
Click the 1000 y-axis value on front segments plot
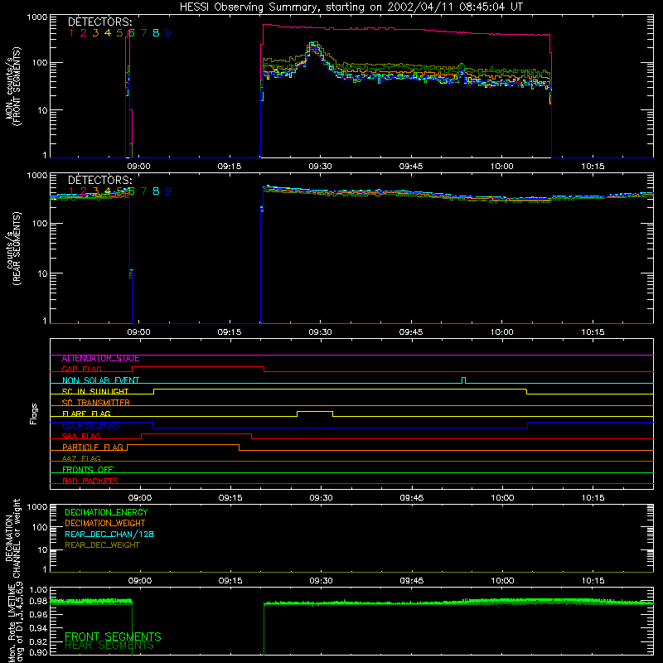click(x=36, y=17)
